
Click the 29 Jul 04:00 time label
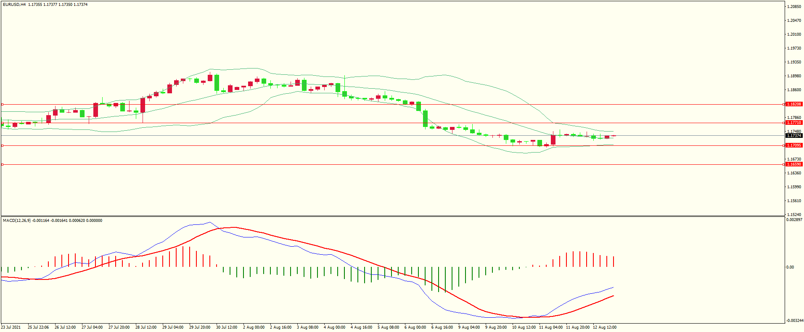pyautogui.click(x=173, y=327)
